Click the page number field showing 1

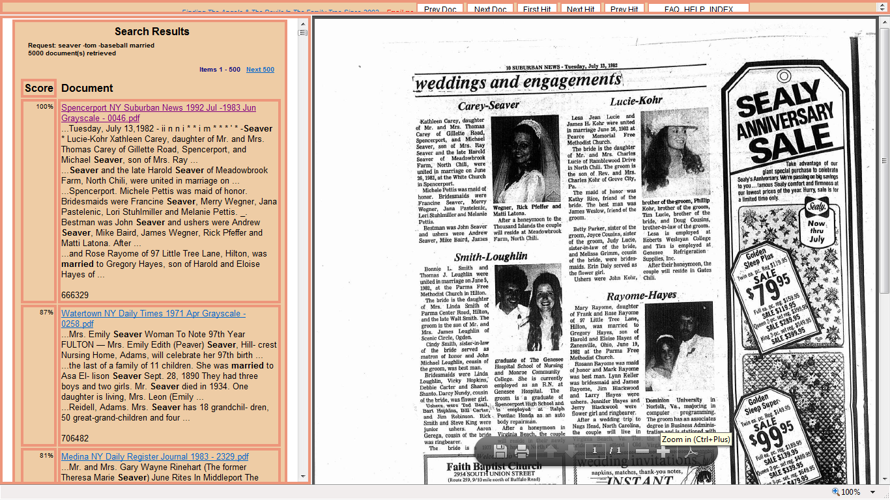click(595, 451)
